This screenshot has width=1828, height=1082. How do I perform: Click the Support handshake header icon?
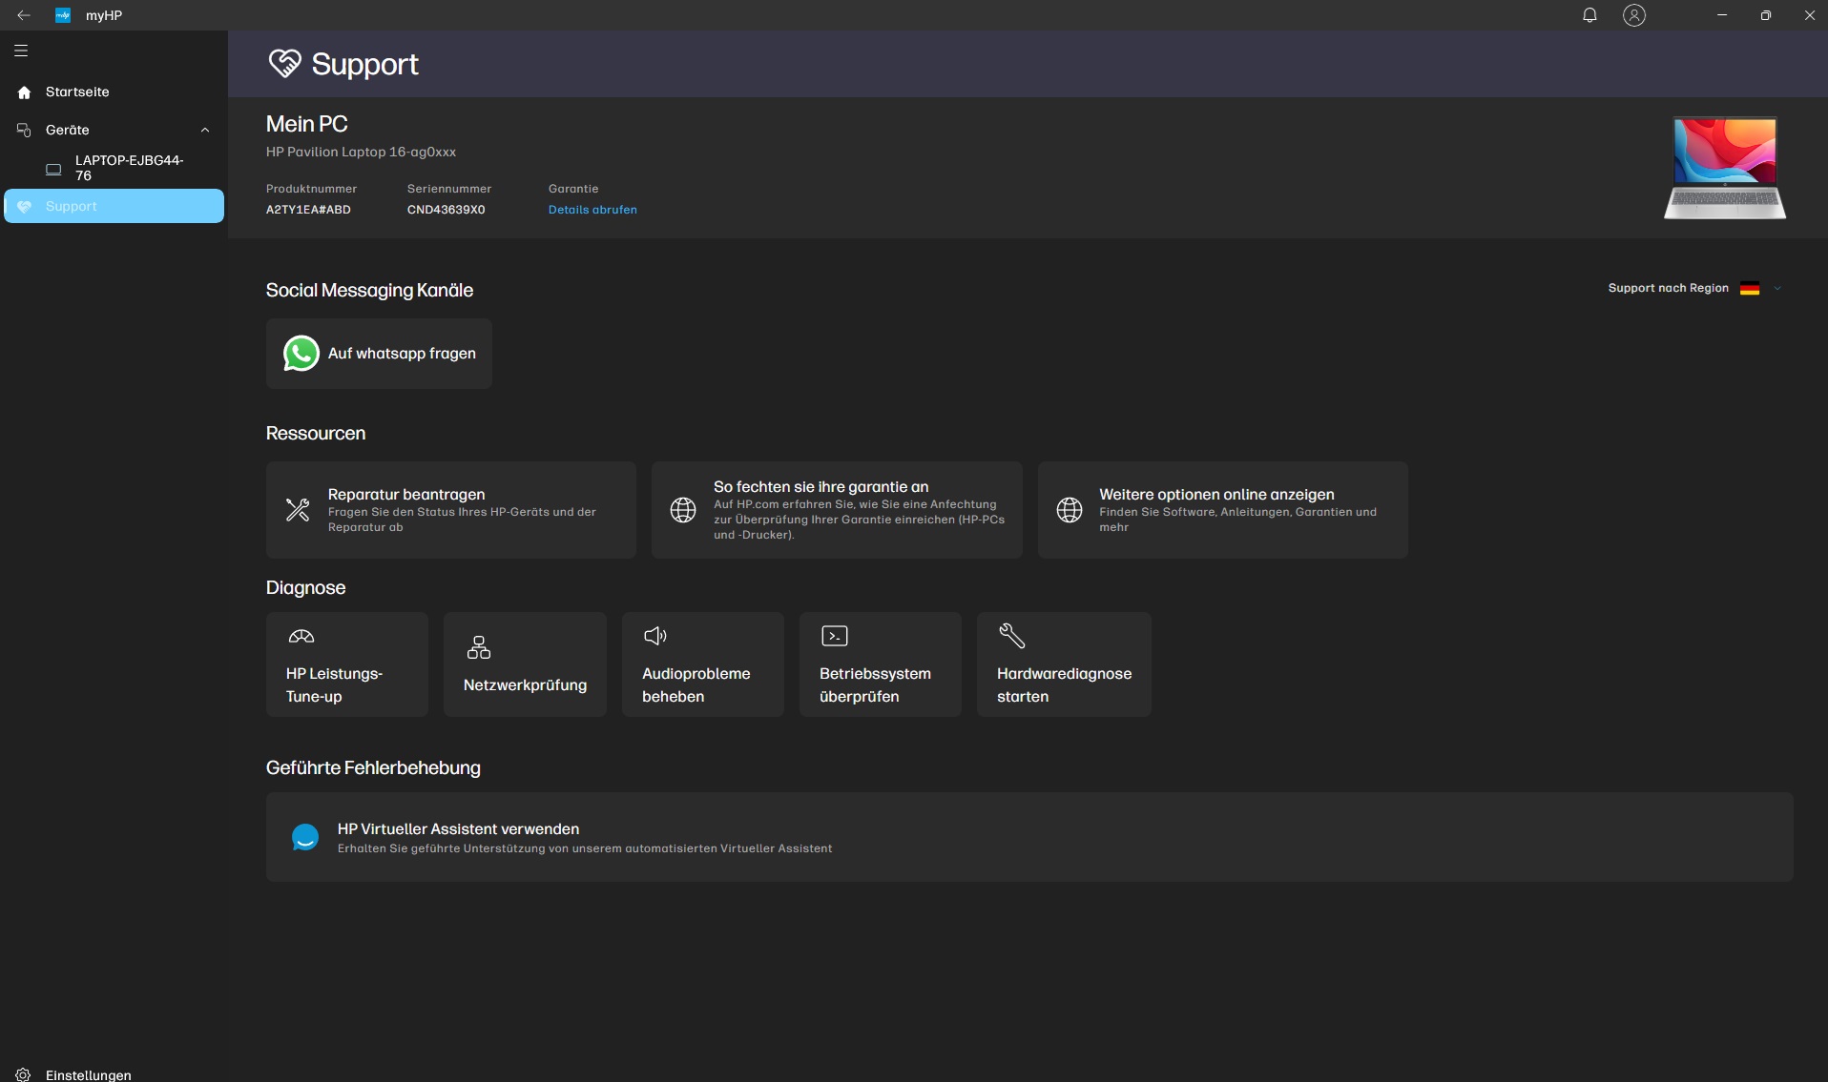coord(284,64)
